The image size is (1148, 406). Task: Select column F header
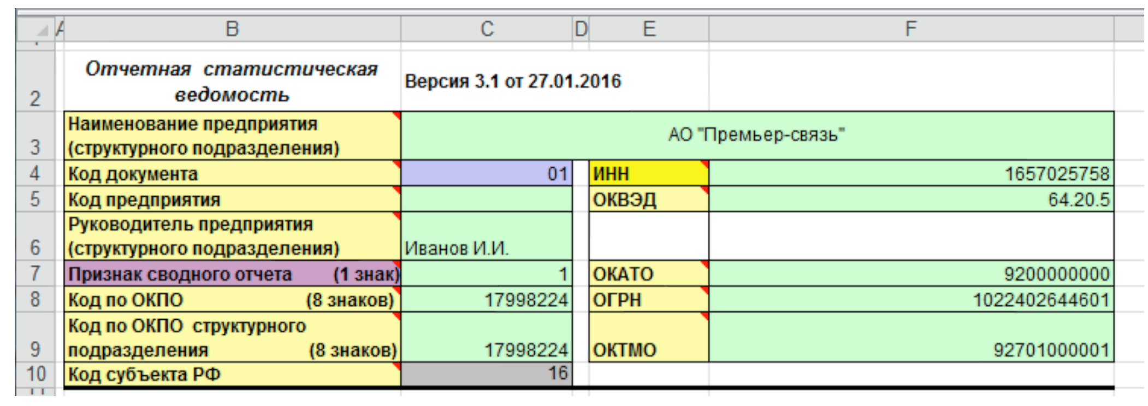(x=910, y=28)
